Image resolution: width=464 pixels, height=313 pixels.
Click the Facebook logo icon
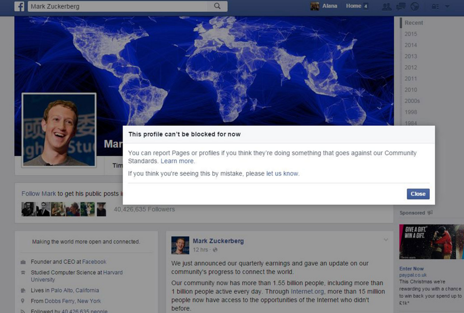pyautogui.click(x=19, y=6)
